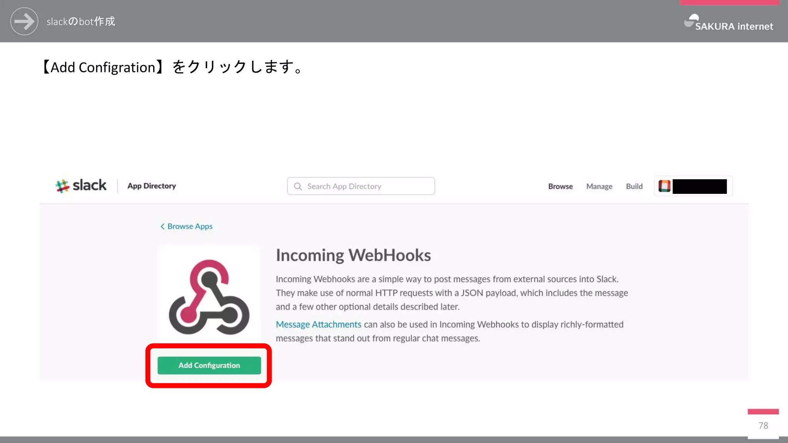Screen dimensions: 788x443
Task: Click the Add Configuration button
Action: click(x=209, y=365)
